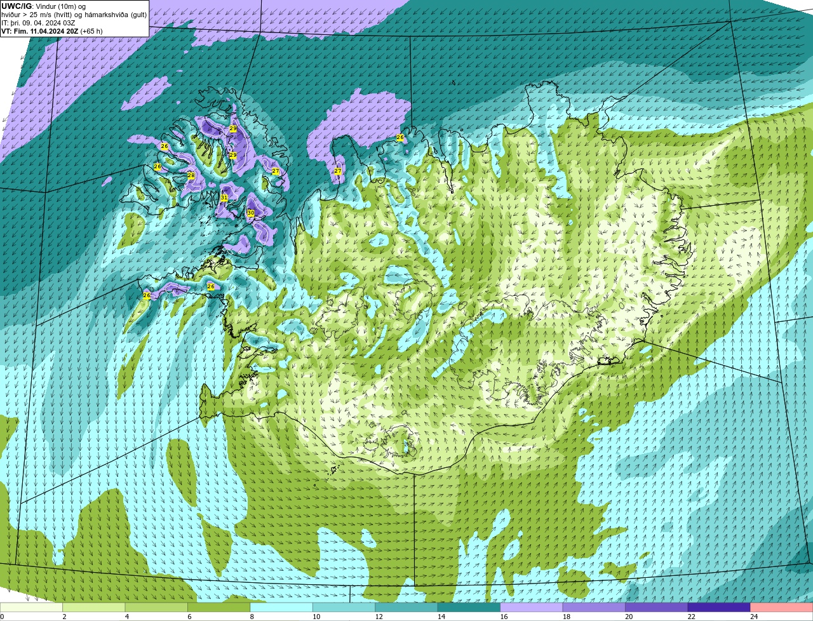Click the yellow gust label "28"

point(191,175)
